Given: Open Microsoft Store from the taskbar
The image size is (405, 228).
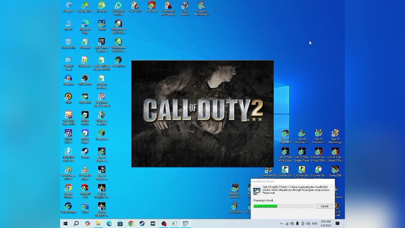Looking at the screenshot, I should 120,224.
